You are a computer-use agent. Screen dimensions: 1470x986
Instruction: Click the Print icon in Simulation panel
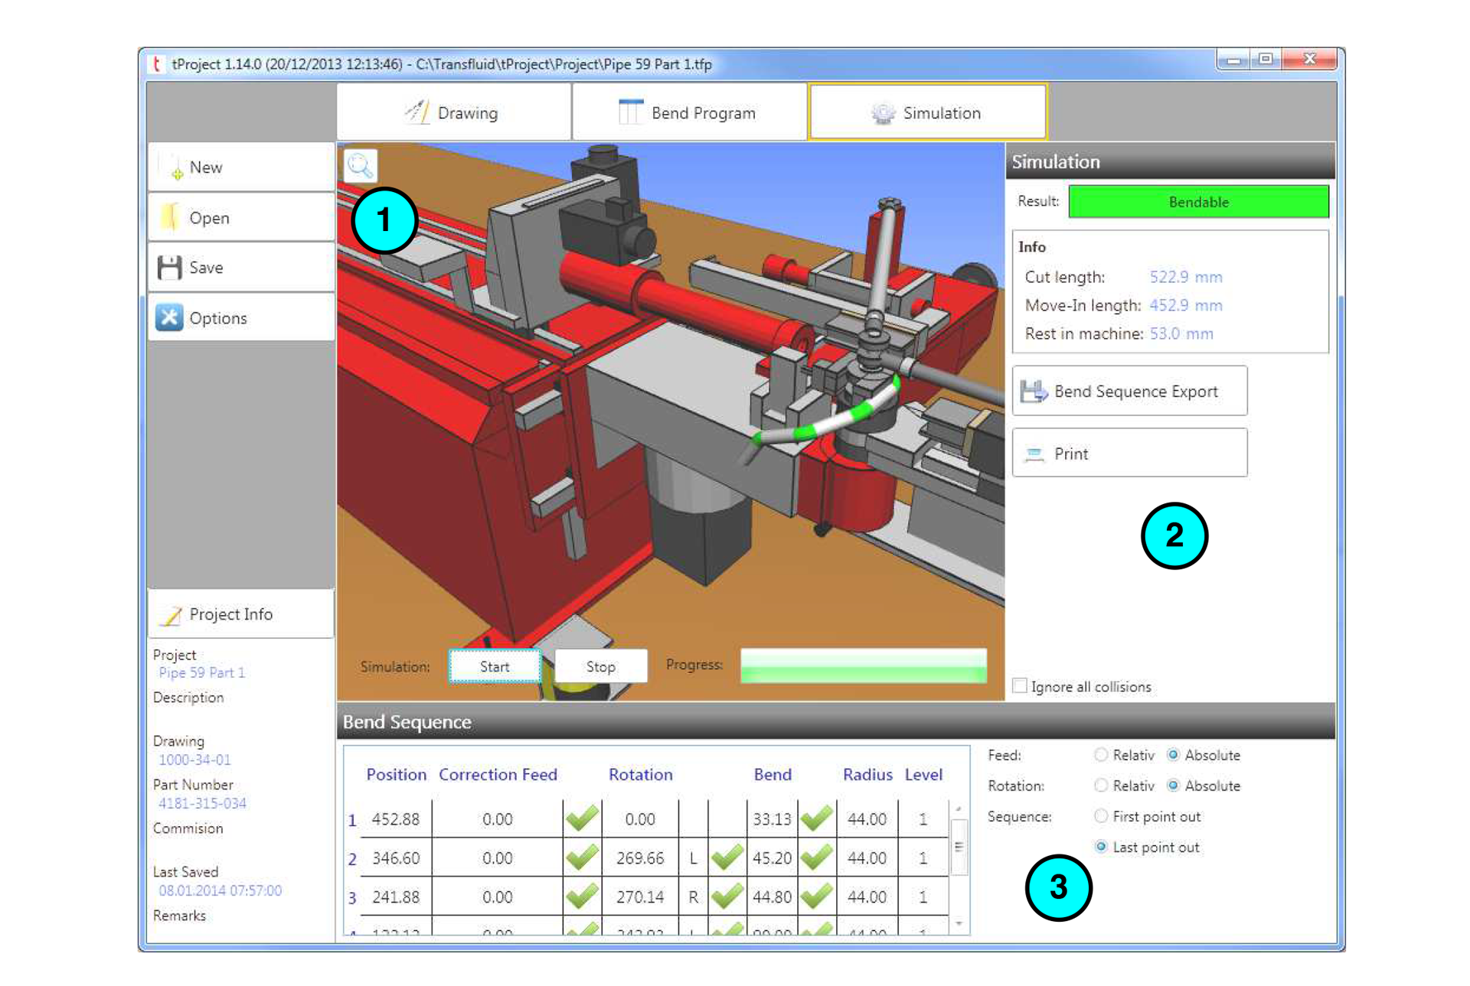(1033, 453)
